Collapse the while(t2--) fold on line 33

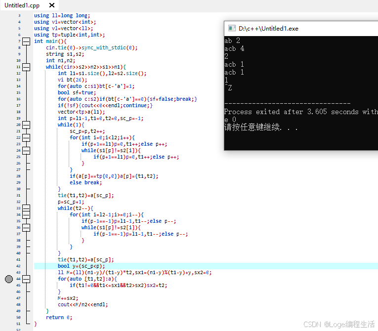[26, 208]
